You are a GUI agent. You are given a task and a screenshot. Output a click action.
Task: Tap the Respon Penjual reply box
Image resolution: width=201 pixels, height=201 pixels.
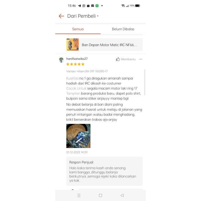[105, 171]
